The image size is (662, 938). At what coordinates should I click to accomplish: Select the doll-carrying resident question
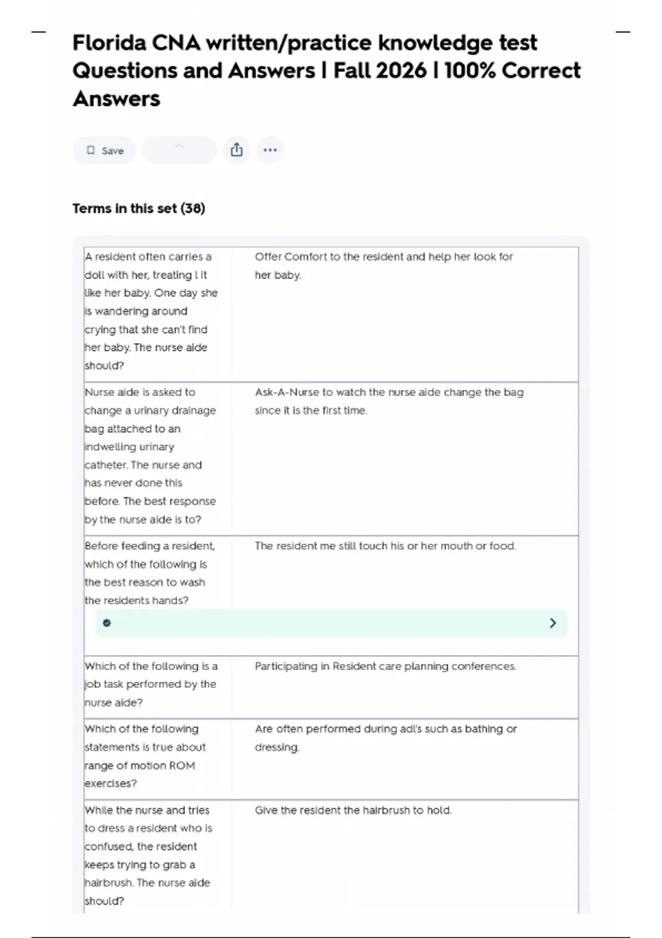[x=151, y=311]
